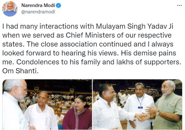The height and width of the screenshot is (130, 185).
Task: Open the three-dot more options menu
Action: [180, 5]
